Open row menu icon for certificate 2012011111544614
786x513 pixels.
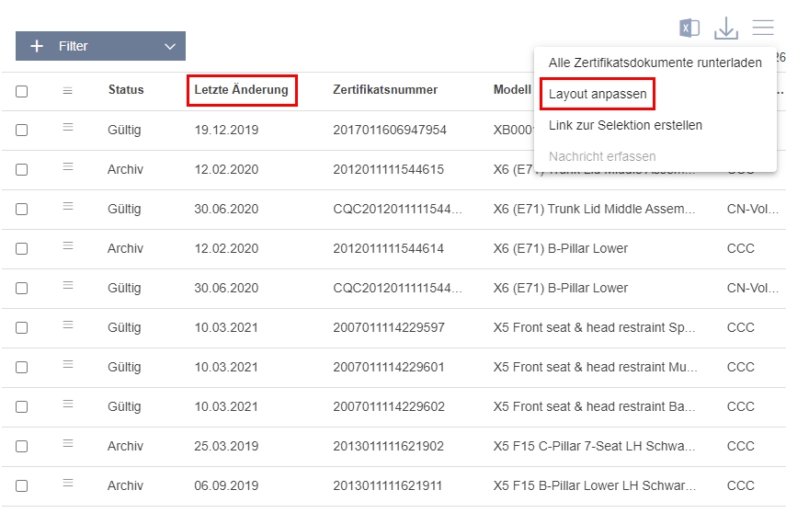pyautogui.click(x=68, y=245)
